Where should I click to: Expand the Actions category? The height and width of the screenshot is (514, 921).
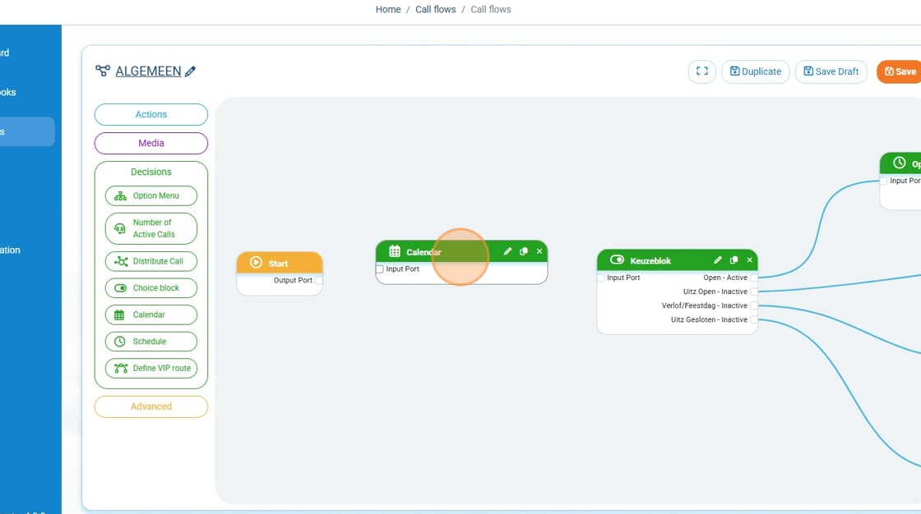tap(151, 115)
